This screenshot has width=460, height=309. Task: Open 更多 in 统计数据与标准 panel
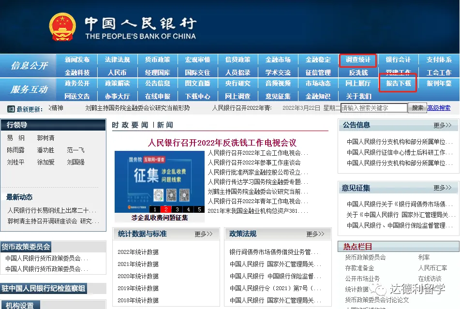(x=203, y=234)
